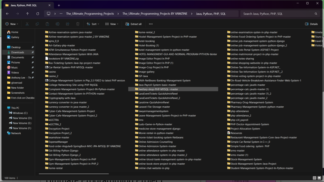Click the Rename toolbar icon
Image resolution: width=324 pixels, height=182 pixels.
click(57, 24)
